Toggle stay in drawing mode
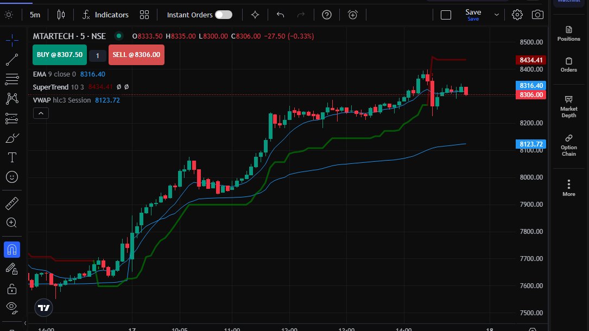 click(x=12, y=269)
